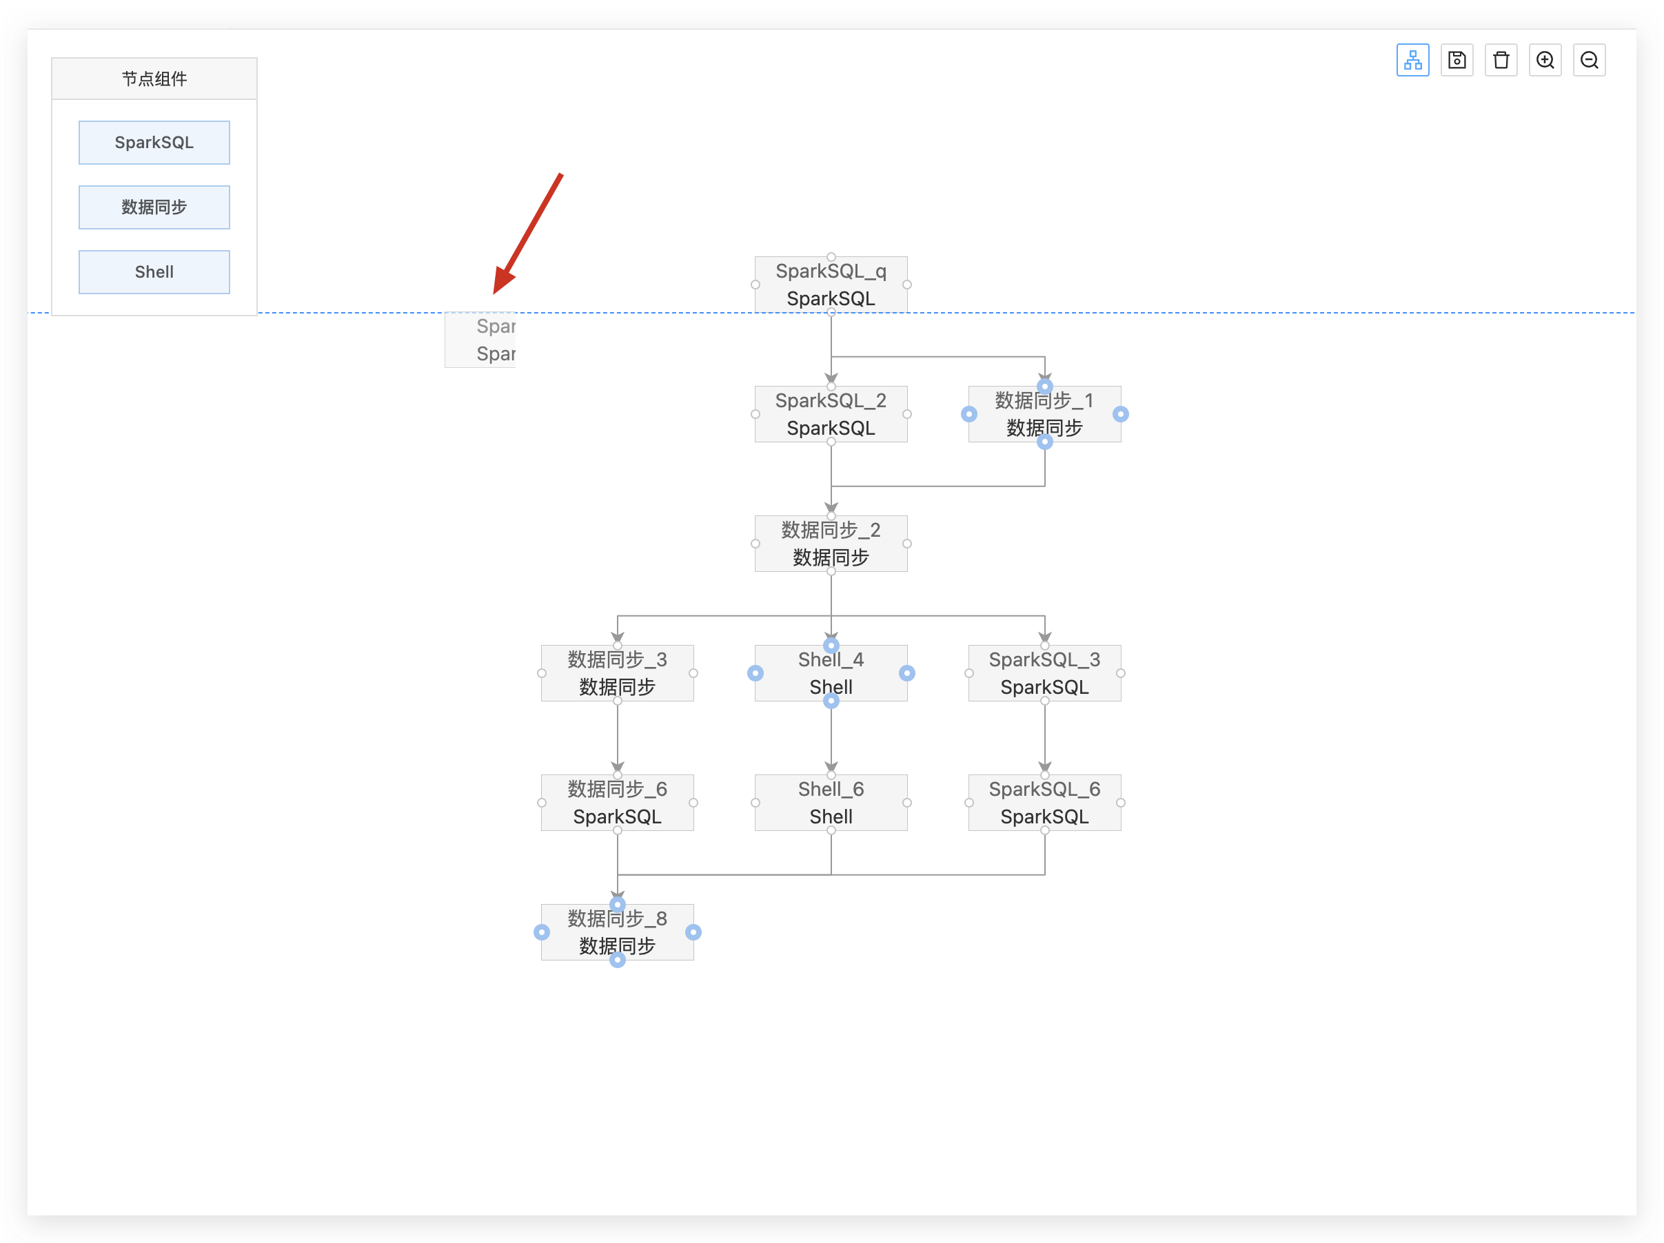The image size is (1664, 1243).
Task: Select the 数据同步_2 node
Action: pos(831,544)
